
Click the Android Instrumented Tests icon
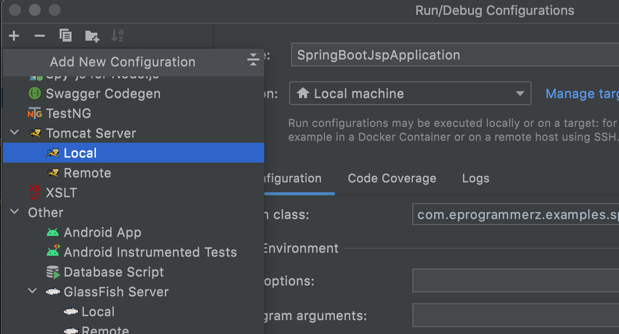[53, 251]
